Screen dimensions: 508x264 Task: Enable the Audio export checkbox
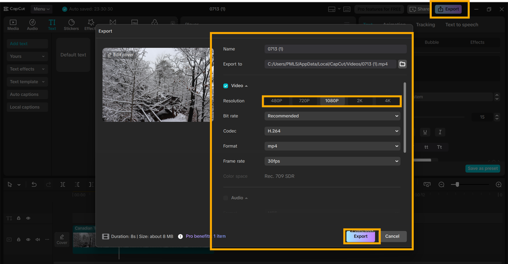(x=226, y=198)
